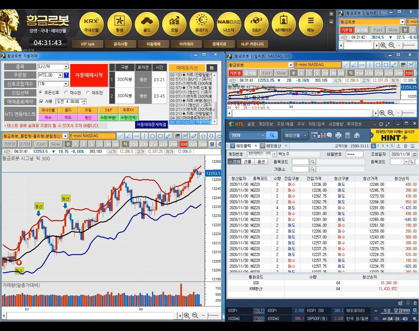Zoom out on the bottom-left chart
Viewport: 419px width, 331px height.
[x=195, y=315]
